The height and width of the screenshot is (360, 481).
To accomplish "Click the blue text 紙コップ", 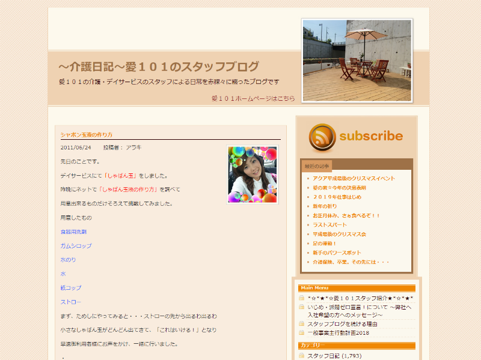I will [x=71, y=288].
